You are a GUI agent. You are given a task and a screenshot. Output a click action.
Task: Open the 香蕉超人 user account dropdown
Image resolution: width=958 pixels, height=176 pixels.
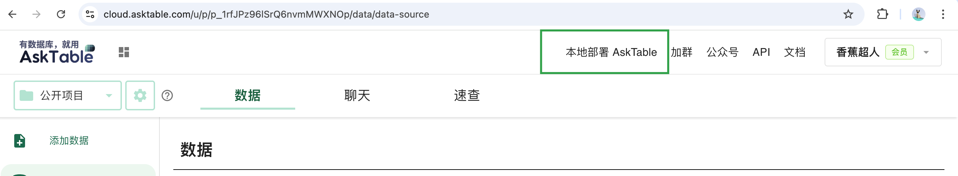883,52
